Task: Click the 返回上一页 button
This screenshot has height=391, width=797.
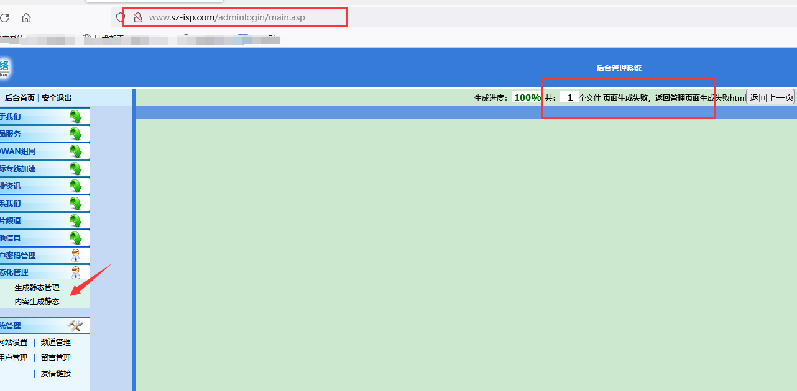Action: pos(771,97)
